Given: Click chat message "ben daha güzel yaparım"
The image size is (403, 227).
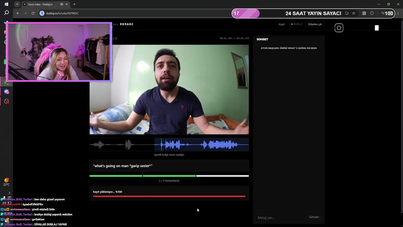Looking at the screenshot, I should [49, 199].
